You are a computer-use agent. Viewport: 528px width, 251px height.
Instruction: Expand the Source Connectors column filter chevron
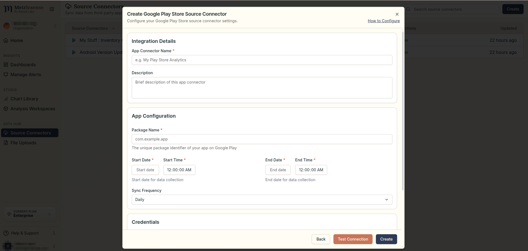[114, 28]
